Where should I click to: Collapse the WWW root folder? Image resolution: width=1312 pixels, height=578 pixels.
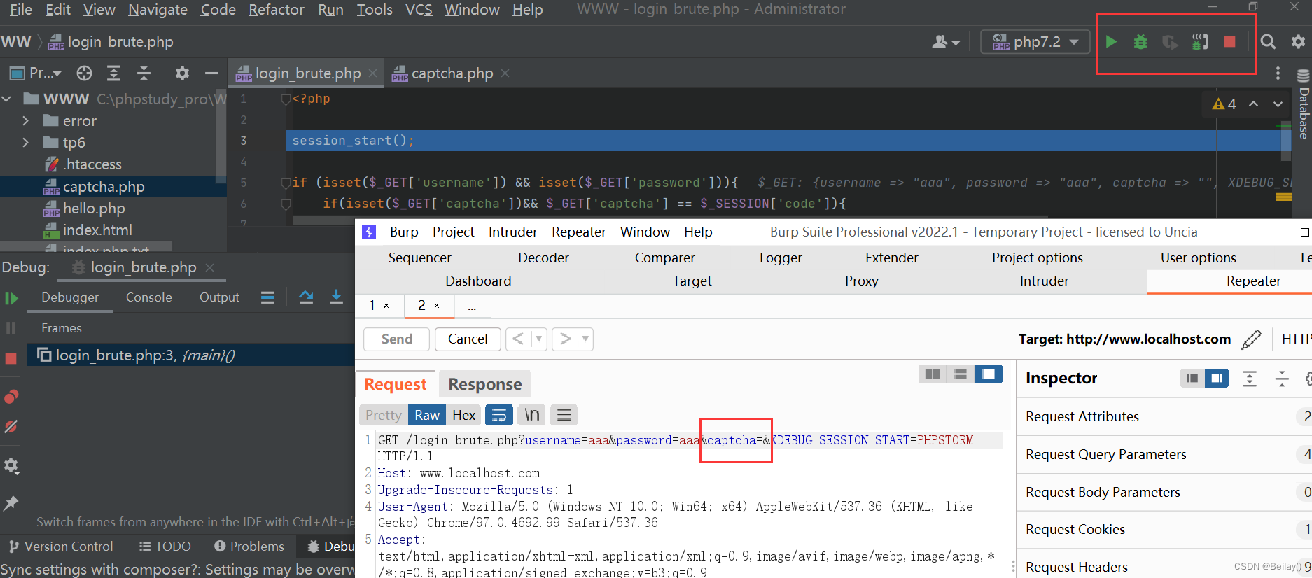7,99
